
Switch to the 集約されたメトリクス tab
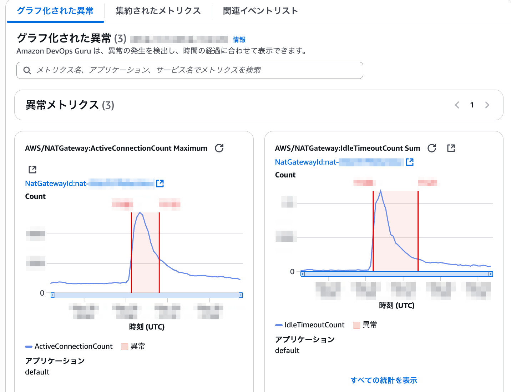[x=158, y=11]
